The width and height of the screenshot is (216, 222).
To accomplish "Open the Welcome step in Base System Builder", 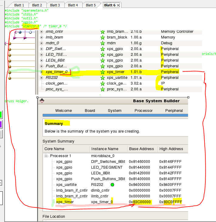I will 63,111.
